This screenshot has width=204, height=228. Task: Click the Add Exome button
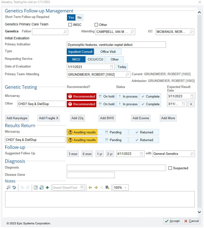tap(141, 118)
